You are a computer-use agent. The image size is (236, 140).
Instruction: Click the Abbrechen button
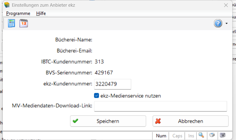[x=191, y=121]
